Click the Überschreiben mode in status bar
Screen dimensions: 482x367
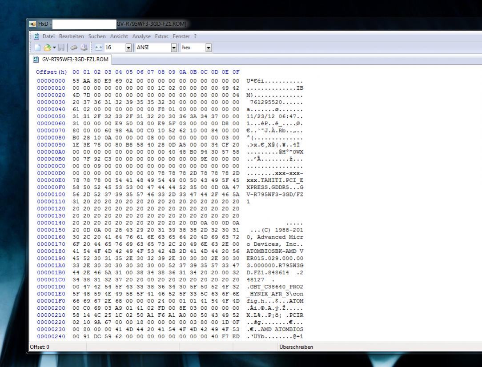coord(296,347)
